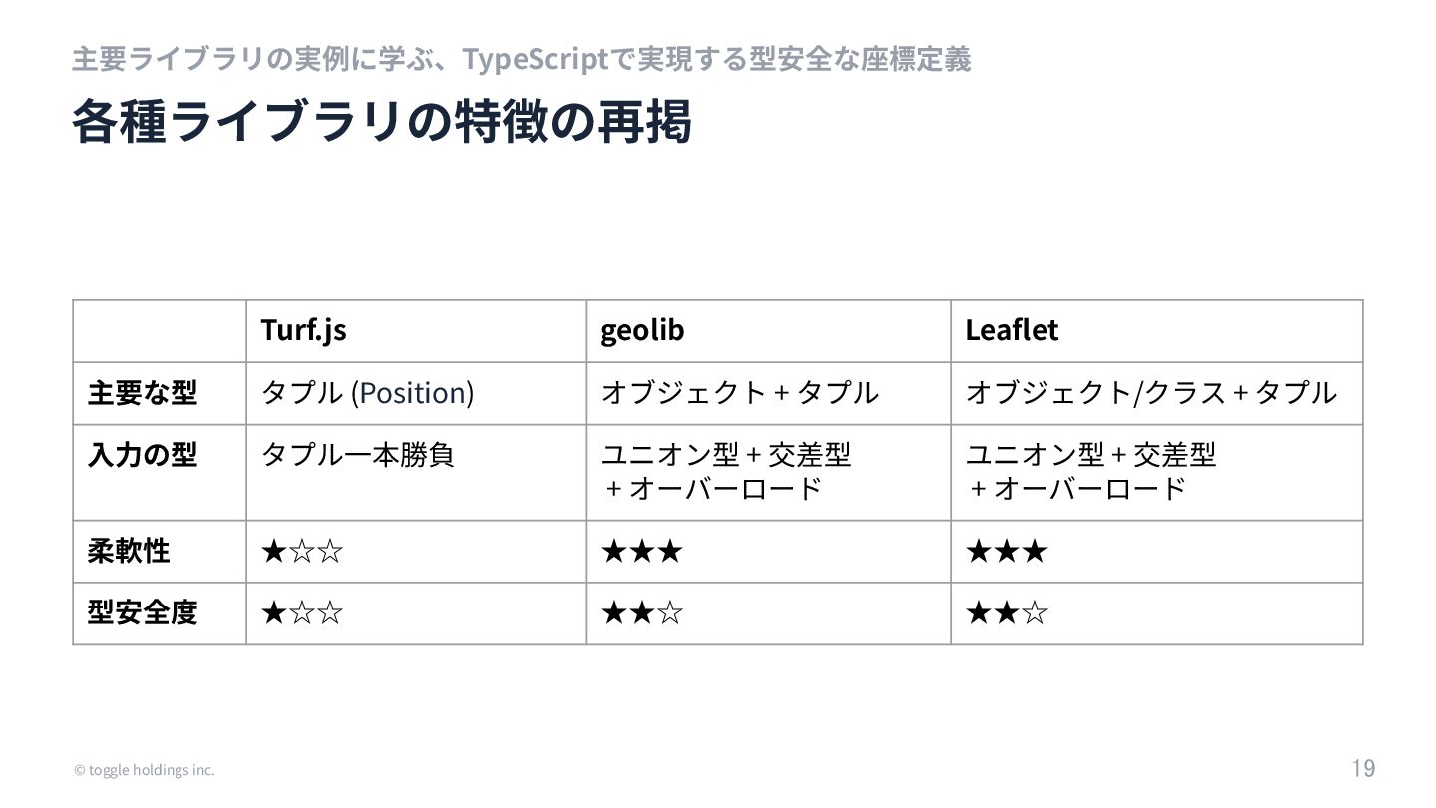Click the Position link in the Turf.js cell
The width and height of the screenshot is (1436, 808).
pyautogui.click(x=413, y=393)
